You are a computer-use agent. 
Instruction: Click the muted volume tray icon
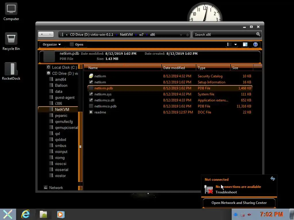tap(249, 215)
